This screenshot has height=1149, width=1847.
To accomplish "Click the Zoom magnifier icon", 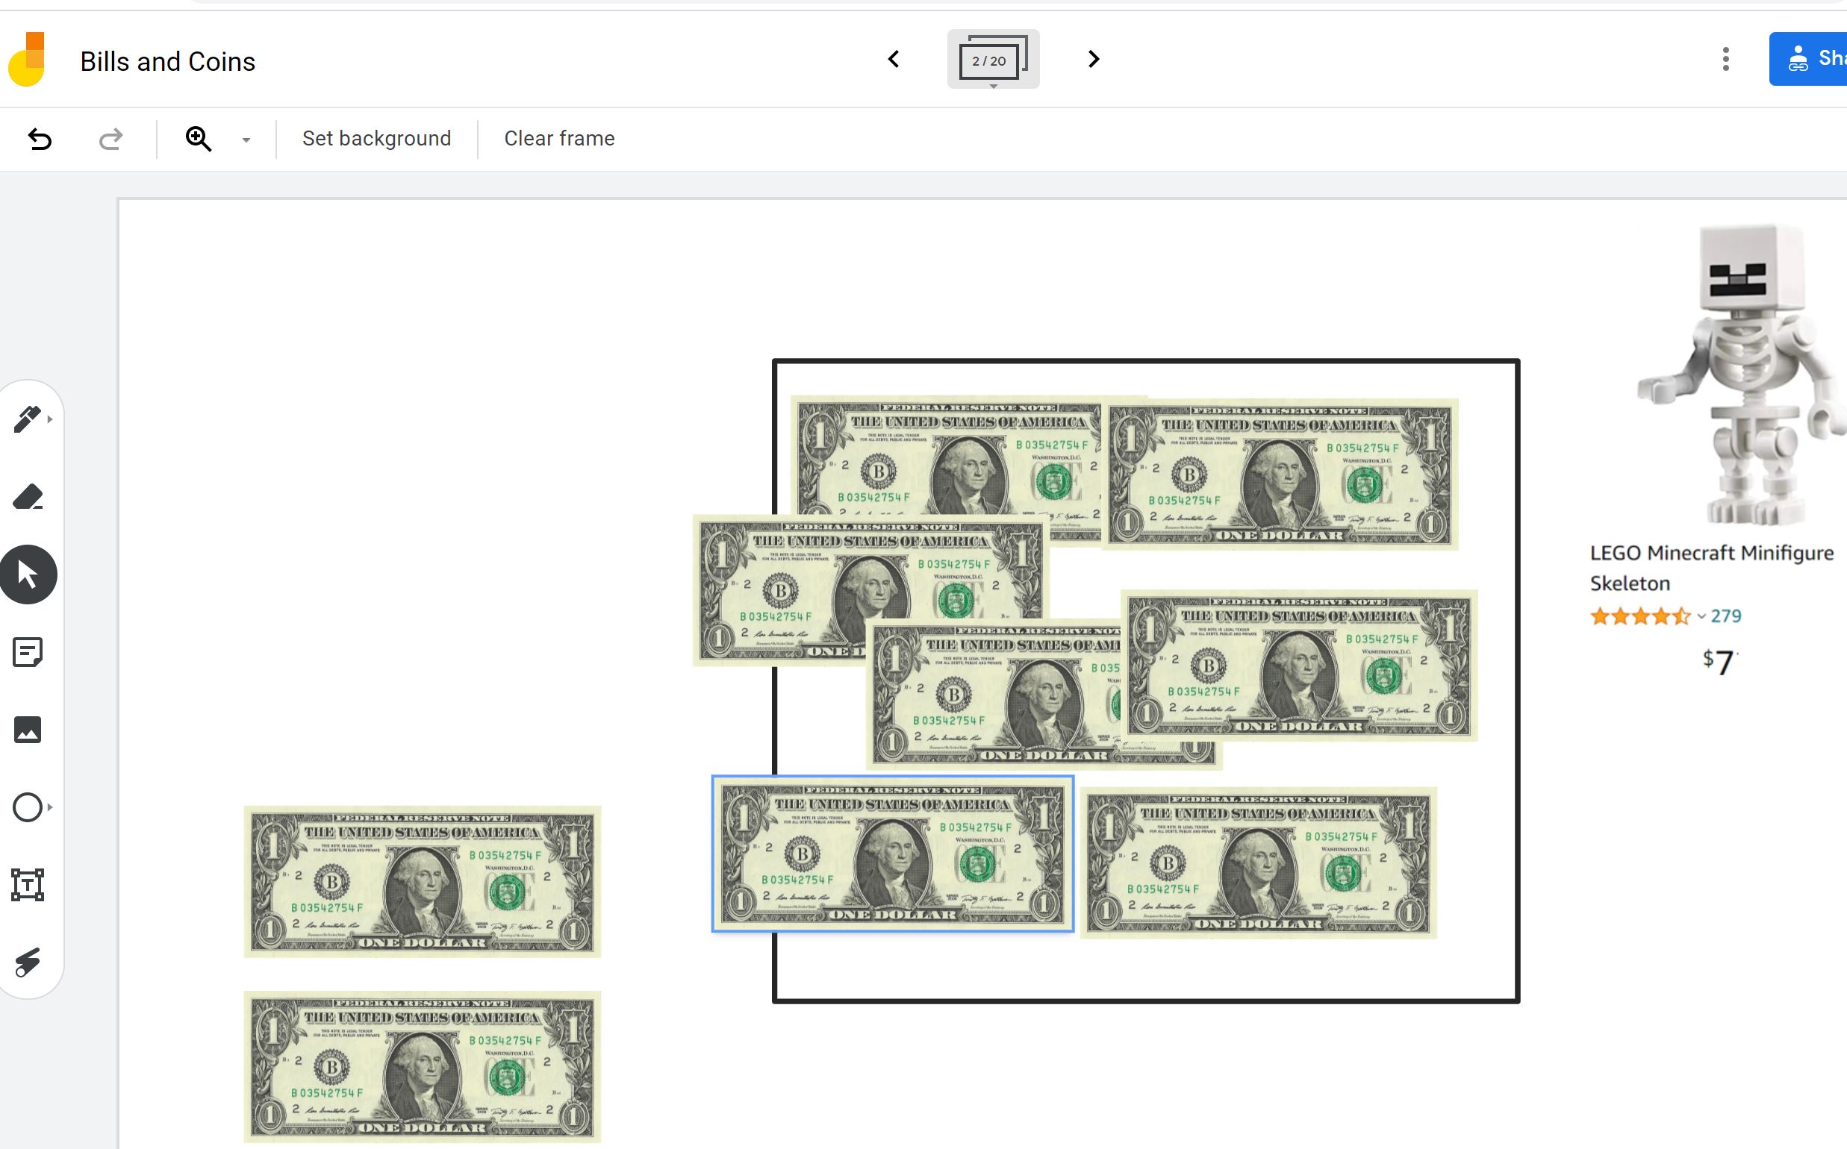I will (x=198, y=138).
